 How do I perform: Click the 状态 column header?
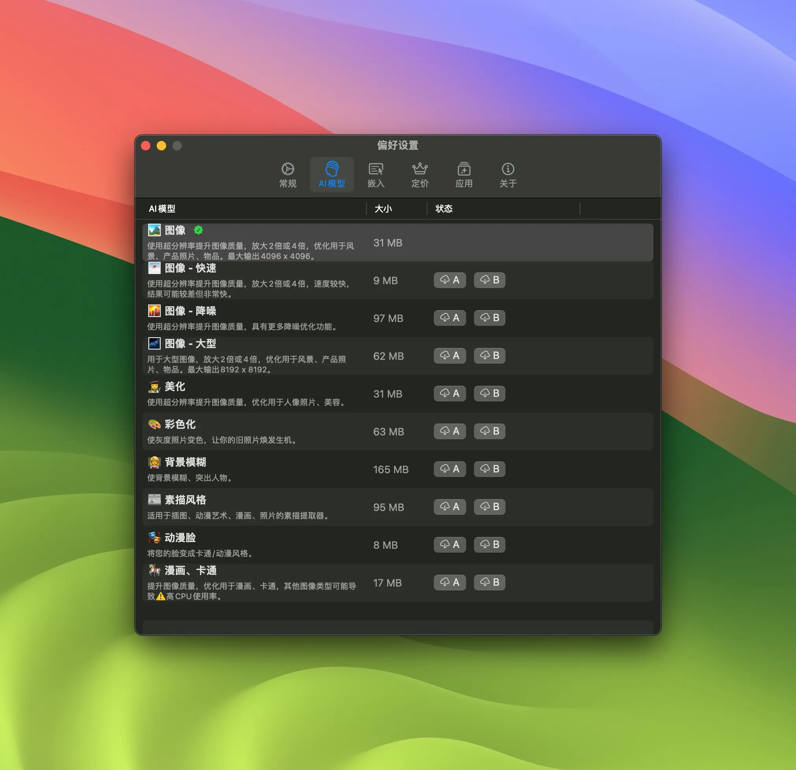point(444,208)
